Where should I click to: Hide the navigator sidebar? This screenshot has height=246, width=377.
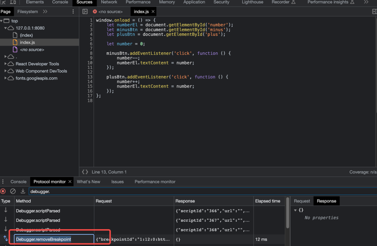coord(85,12)
